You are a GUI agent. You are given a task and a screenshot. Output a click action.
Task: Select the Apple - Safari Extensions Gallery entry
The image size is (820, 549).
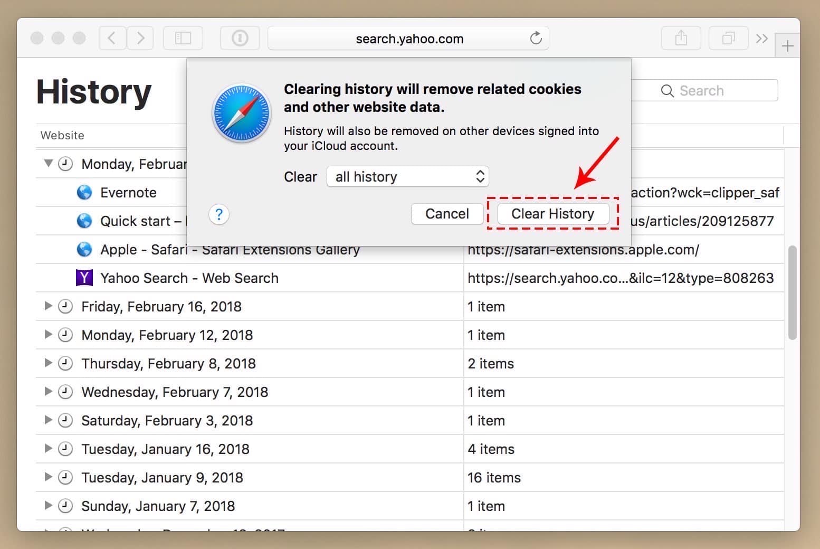[x=230, y=250]
